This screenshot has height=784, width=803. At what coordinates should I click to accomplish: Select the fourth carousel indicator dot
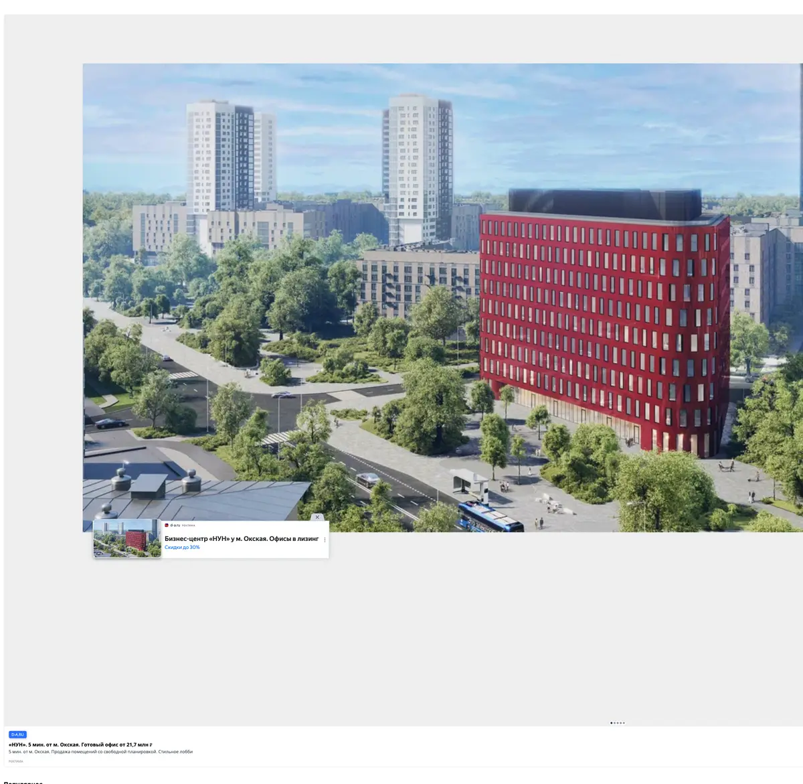pyautogui.click(x=621, y=723)
